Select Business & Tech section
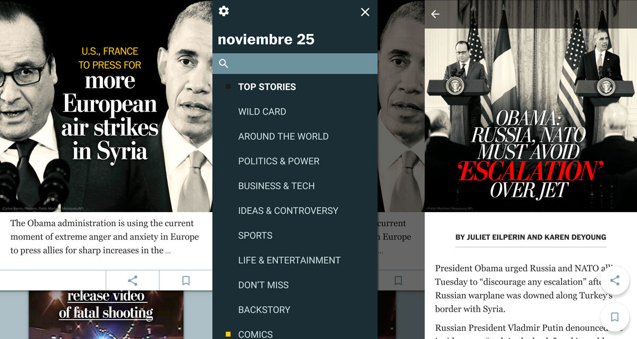Viewport: 637px width, 339px height. [x=277, y=186]
